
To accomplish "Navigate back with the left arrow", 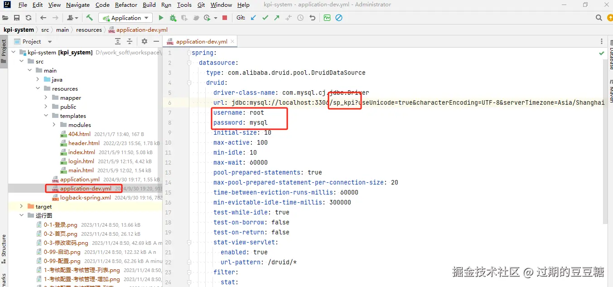I will click(x=43, y=18).
